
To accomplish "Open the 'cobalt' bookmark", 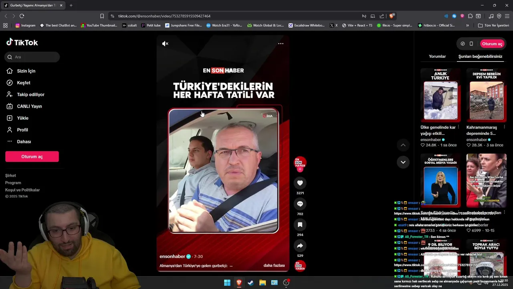I will [129, 25].
